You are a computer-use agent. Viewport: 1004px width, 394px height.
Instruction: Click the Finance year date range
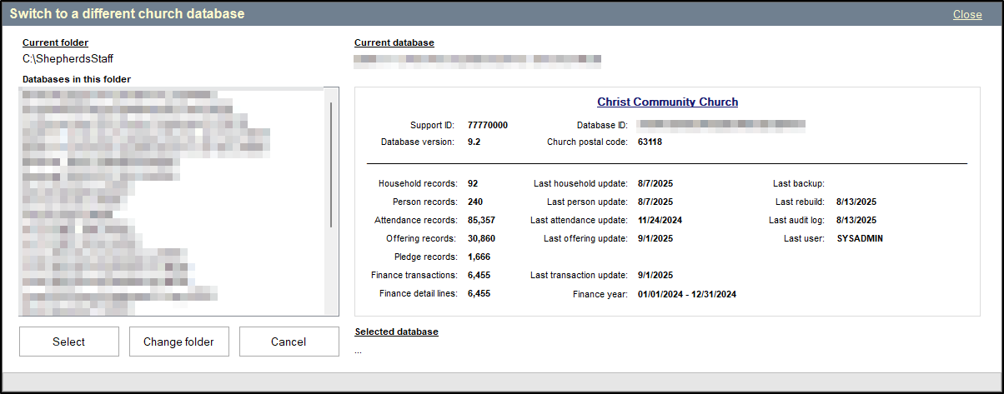tap(687, 294)
